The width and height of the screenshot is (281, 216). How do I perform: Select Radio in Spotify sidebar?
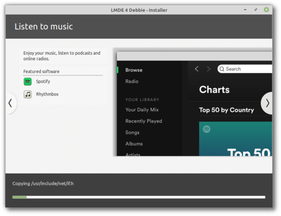pos(132,81)
